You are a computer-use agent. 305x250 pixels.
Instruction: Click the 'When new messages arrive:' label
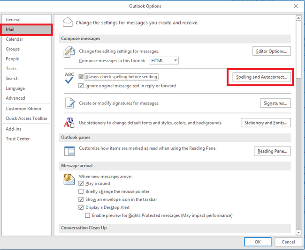click(105, 176)
